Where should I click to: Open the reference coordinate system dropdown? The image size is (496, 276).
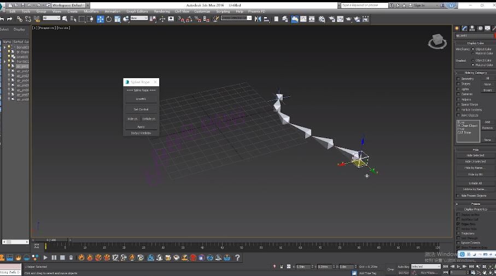(139, 18)
